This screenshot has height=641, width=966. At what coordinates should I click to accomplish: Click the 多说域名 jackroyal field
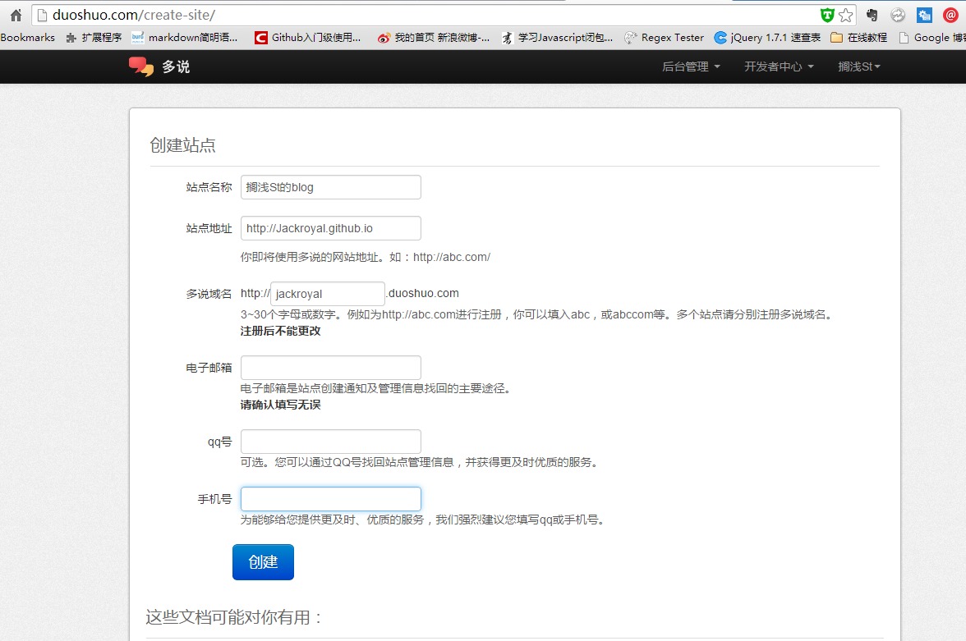coord(328,294)
